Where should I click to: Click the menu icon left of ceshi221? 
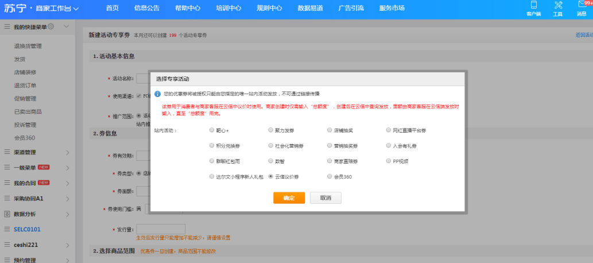[7, 245]
